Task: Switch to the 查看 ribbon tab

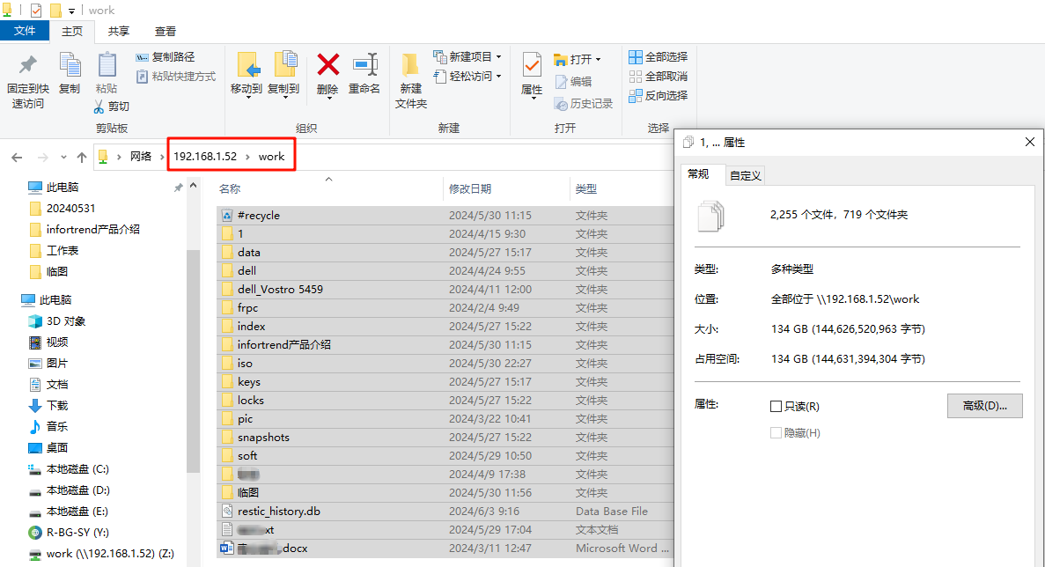Action: click(x=163, y=29)
